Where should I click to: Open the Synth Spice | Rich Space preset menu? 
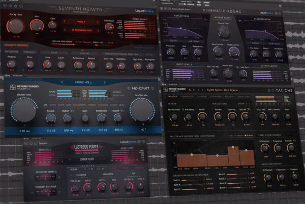click(x=222, y=90)
